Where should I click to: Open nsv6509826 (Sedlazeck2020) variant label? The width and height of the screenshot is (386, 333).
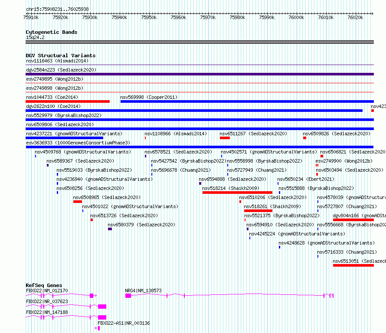337,134
